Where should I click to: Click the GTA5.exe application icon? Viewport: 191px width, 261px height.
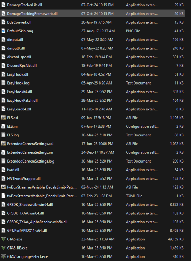[x=3, y=239]
